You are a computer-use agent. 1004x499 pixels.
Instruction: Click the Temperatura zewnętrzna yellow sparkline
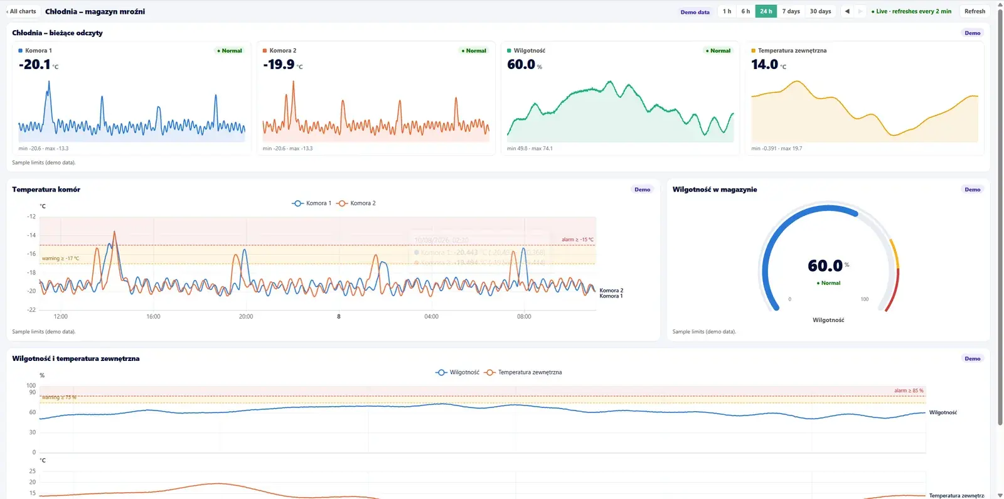click(x=864, y=110)
